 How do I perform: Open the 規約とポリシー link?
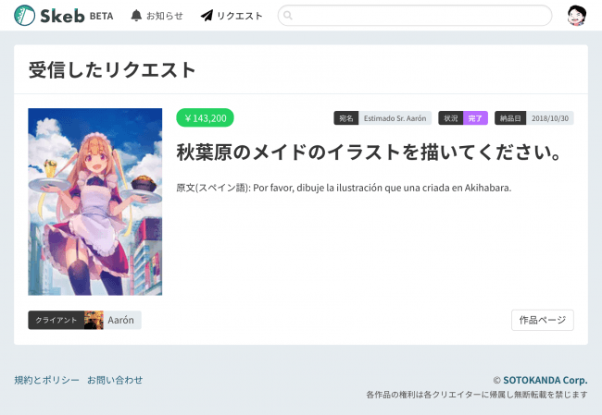46,380
